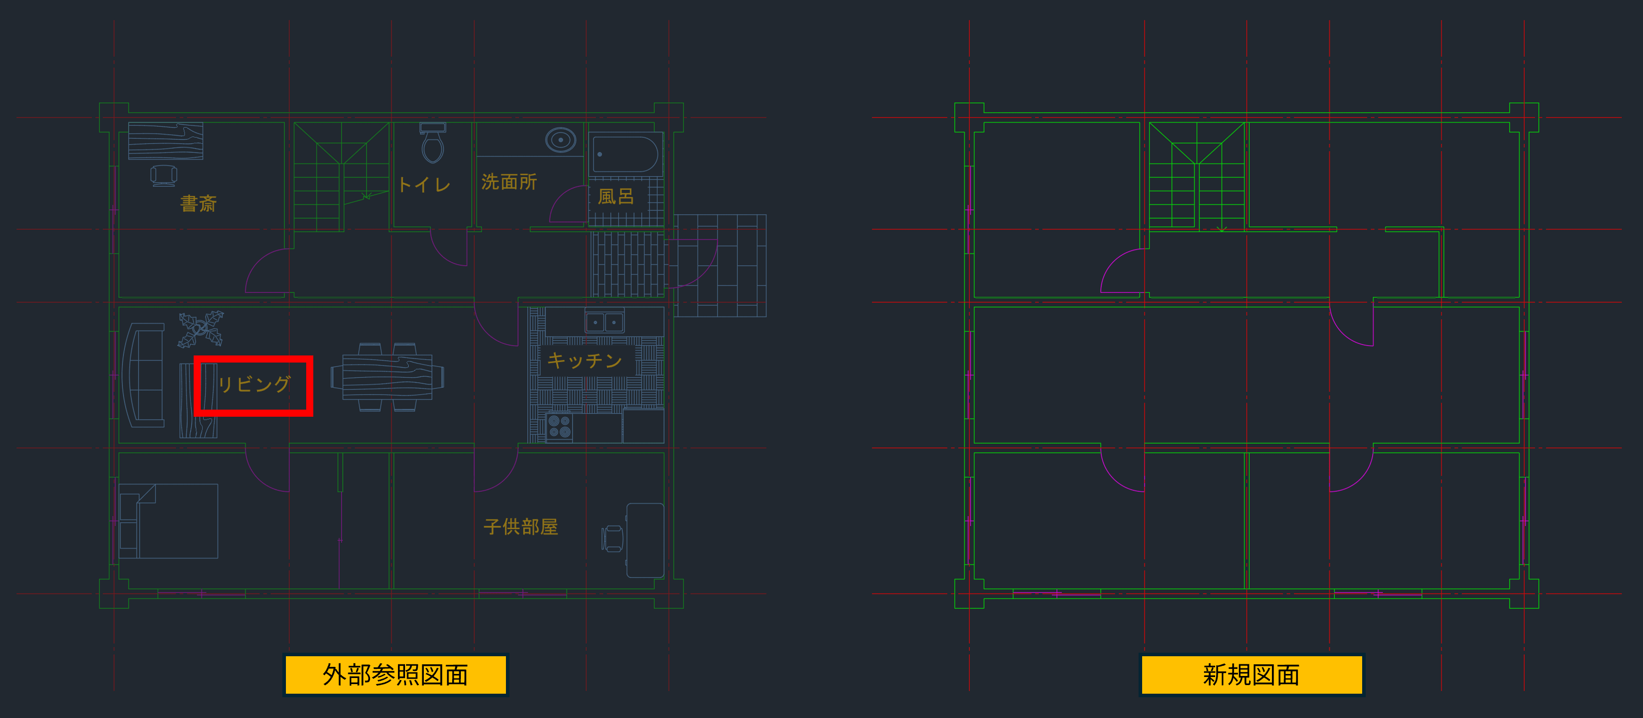Select the staircase in the new drawing
Image resolution: width=1643 pixels, height=718 pixels.
(x=1196, y=177)
